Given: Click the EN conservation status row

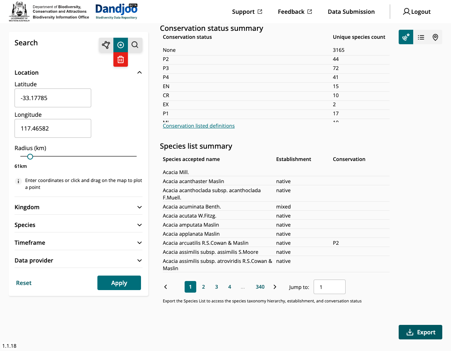Looking at the screenshot, I should 276,86.
